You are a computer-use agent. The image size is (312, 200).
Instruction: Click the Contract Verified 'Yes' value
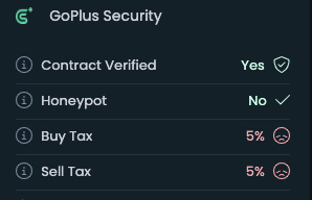[252, 65]
